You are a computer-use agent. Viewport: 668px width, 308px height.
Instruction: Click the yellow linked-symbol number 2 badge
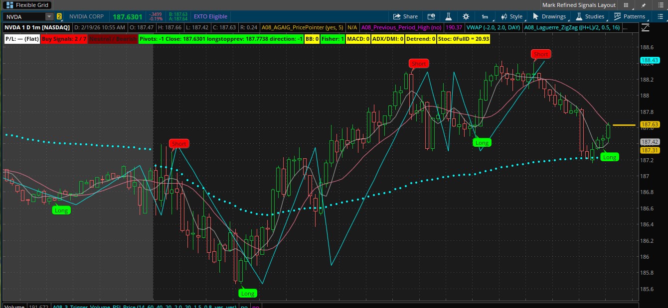(x=59, y=16)
